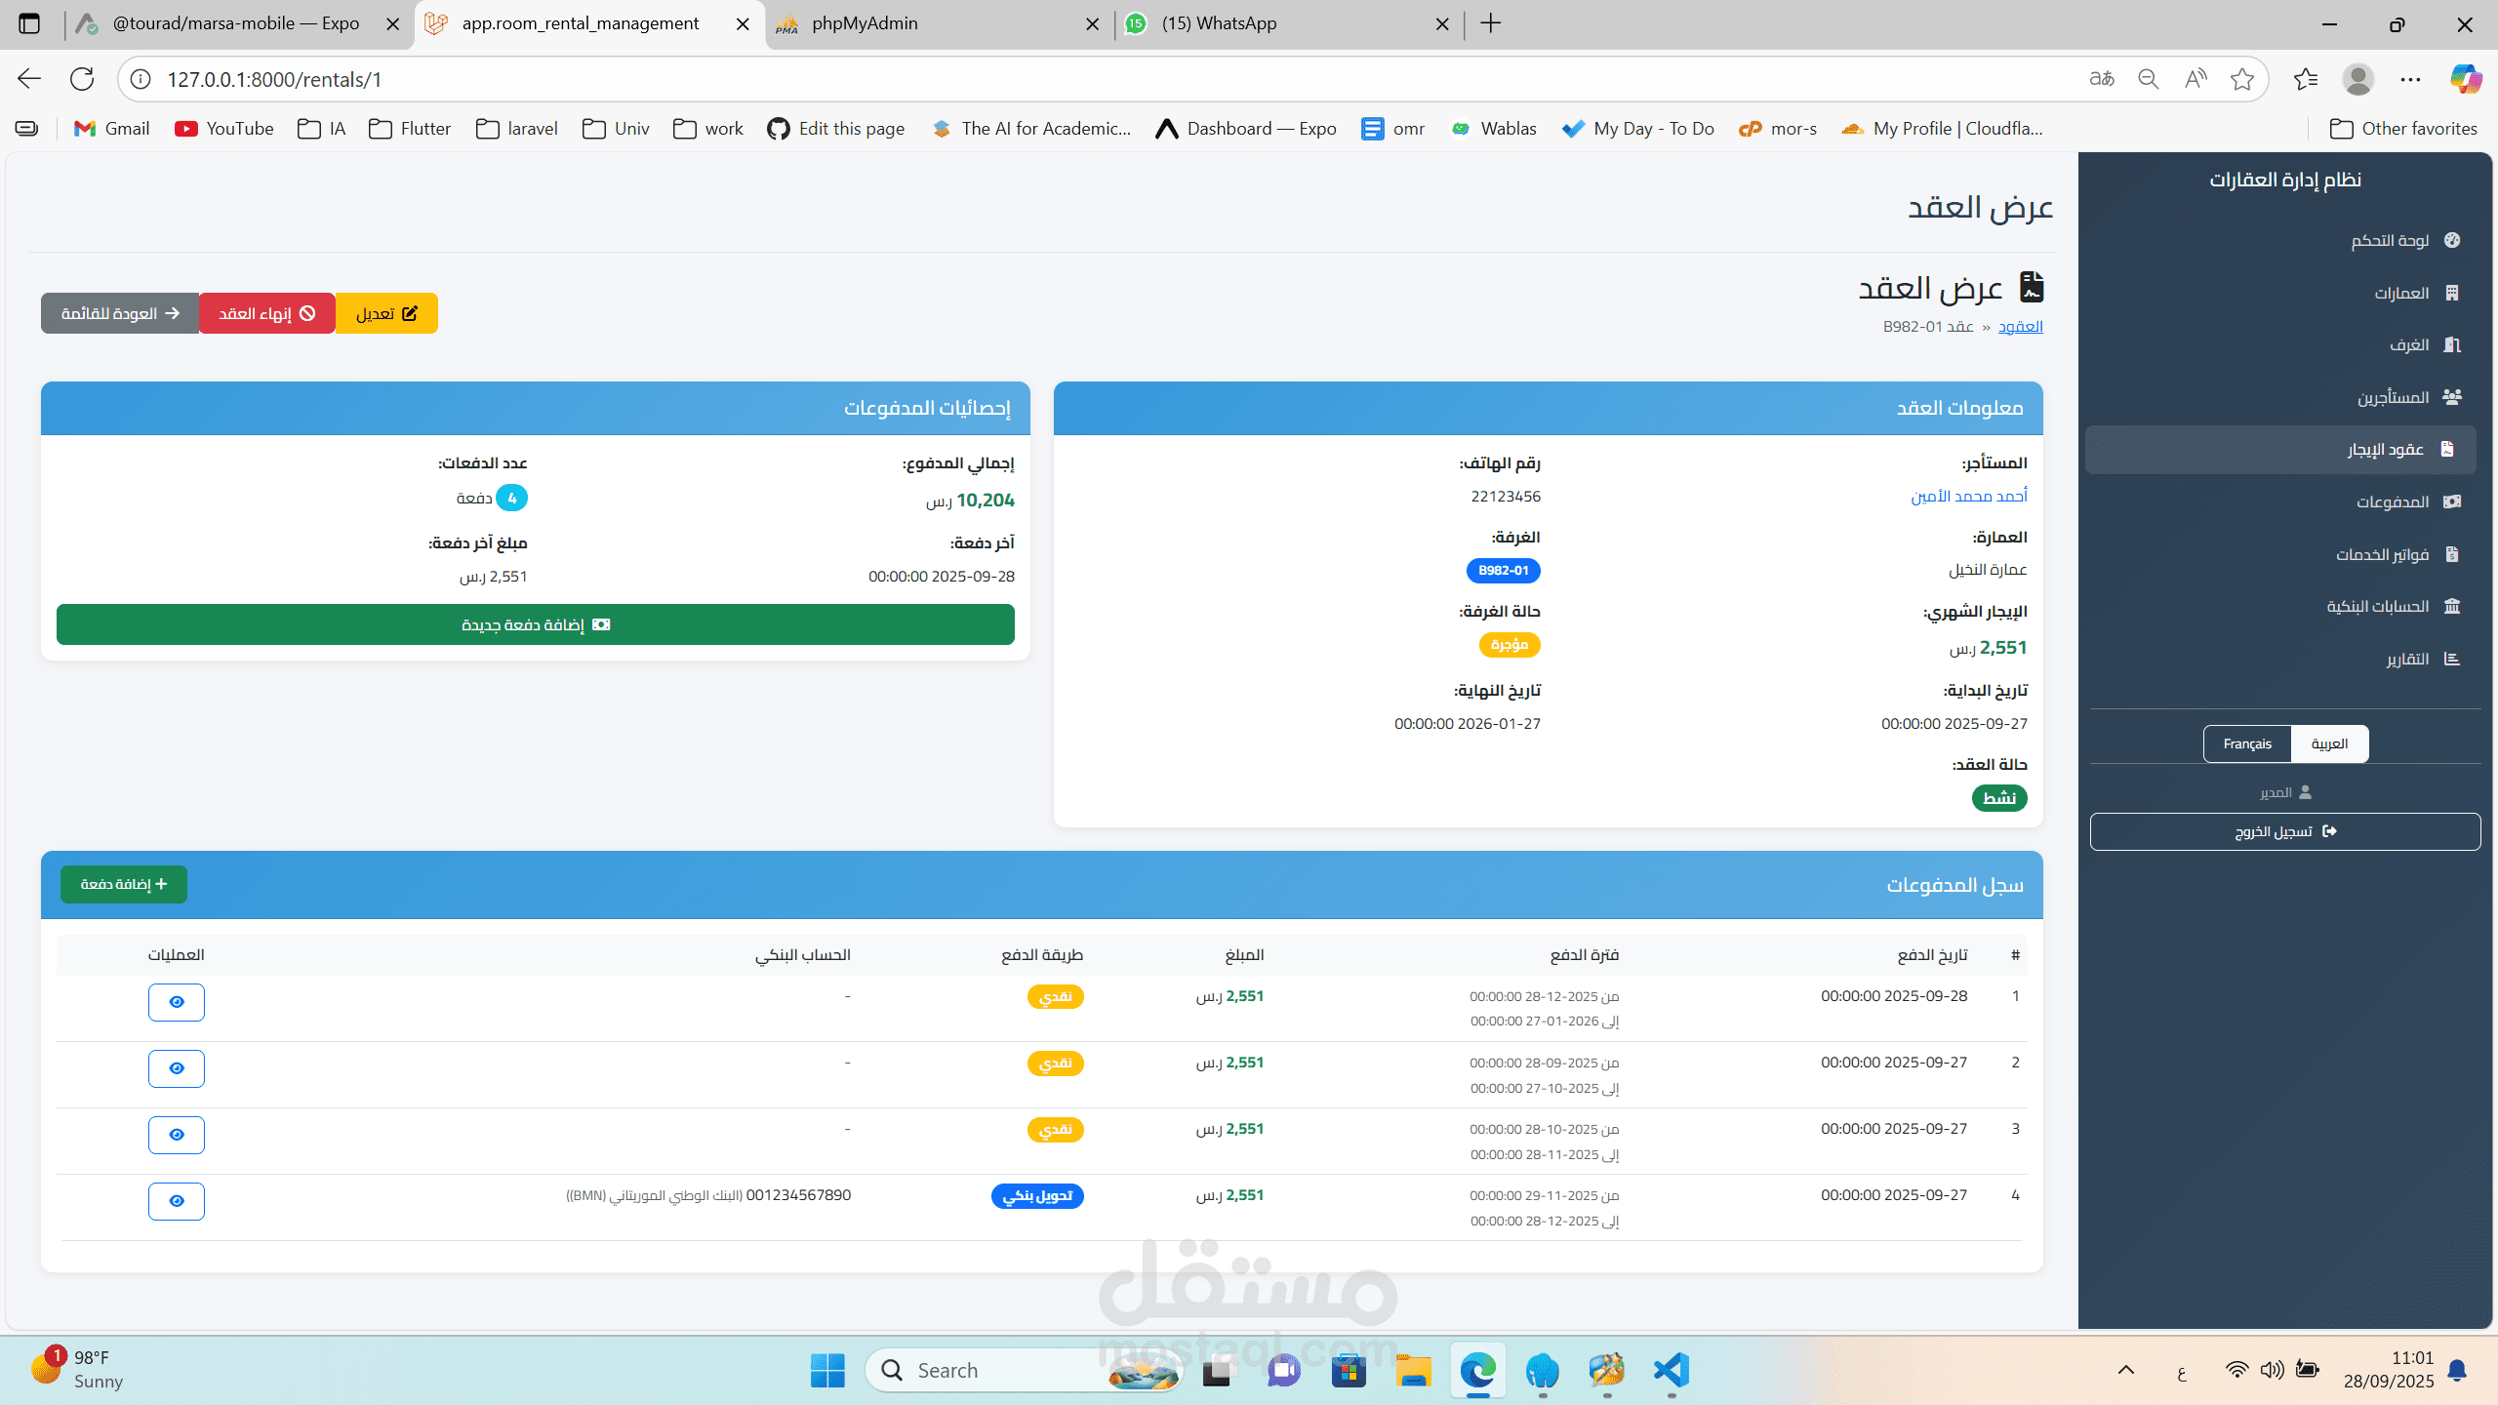Show hidden system tray icons chevron
The width and height of the screenshot is (2498, 1405).
click(x=2126, y=1370)
